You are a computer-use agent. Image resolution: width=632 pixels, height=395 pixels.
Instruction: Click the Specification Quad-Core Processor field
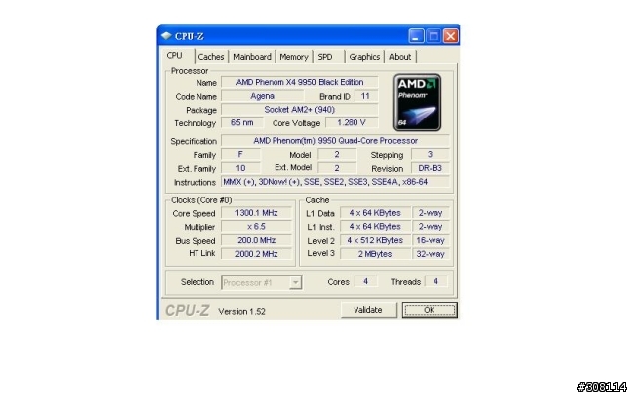pyautogui.click(x=336, y=141)
